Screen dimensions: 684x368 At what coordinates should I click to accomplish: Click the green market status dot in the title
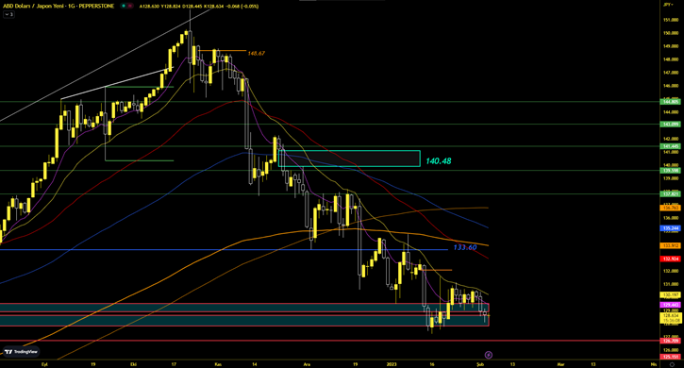[x=124, y=6]
